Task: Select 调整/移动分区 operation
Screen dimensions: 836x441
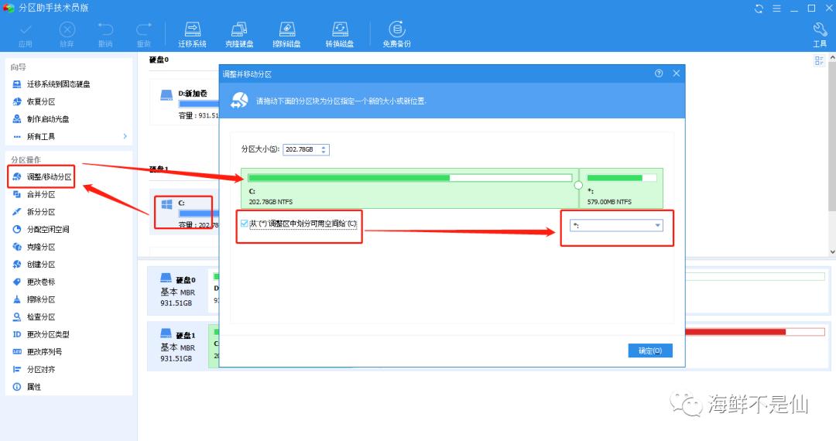Action: pos(42,177)
